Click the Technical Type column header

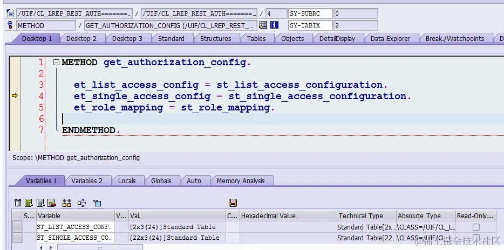[x=367, y=216]
